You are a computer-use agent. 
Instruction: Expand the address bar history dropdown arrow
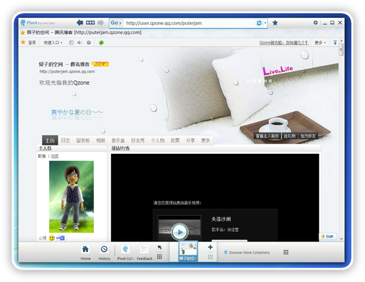[265, 23]
